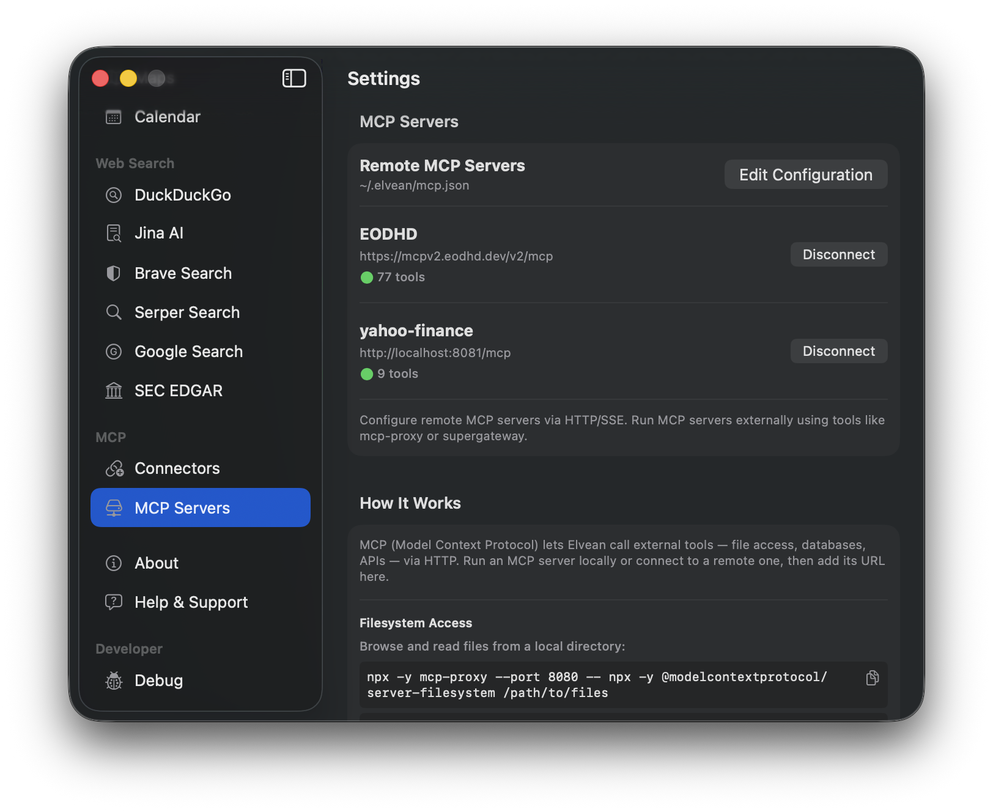The image size is (993, 812).
Task: Click the EODHD server name
Action: pos(388,234)
